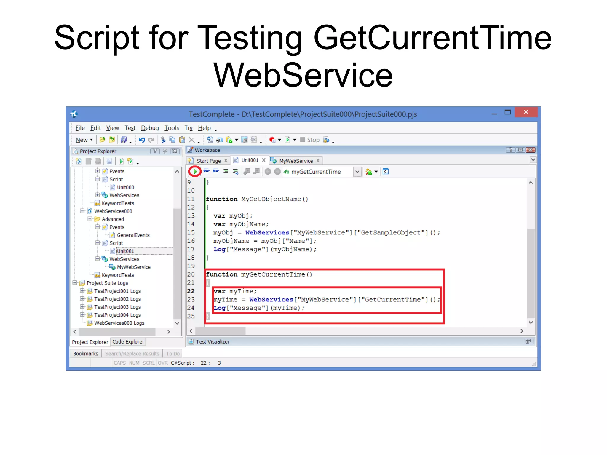Click the target-shaped Object Browser finder icon
Image resolution: width=607 pixels, height=455 pixels.
(219, 140)
